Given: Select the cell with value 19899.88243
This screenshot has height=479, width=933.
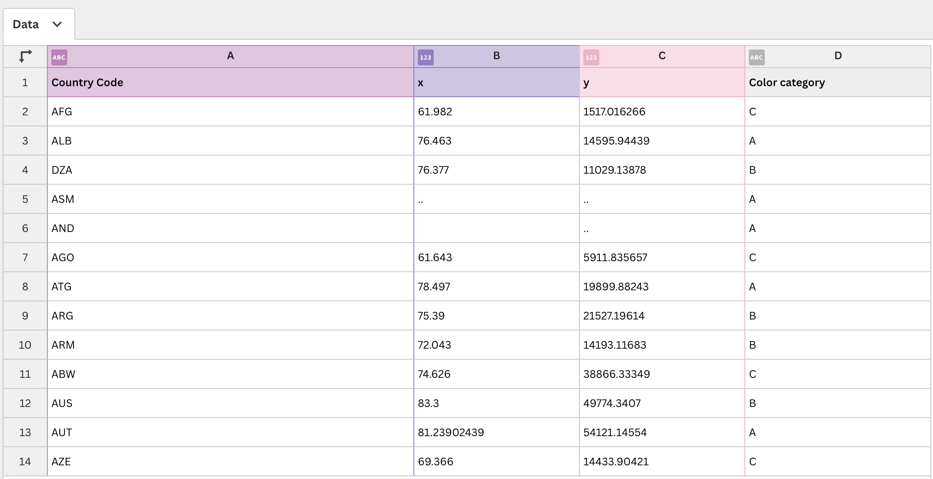Looking at the screenshot, I should pyautogui.click(x=662, y=287).
